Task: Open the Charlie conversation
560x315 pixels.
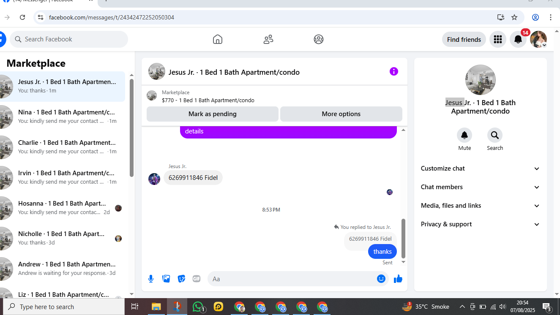Action: (63, 147)
